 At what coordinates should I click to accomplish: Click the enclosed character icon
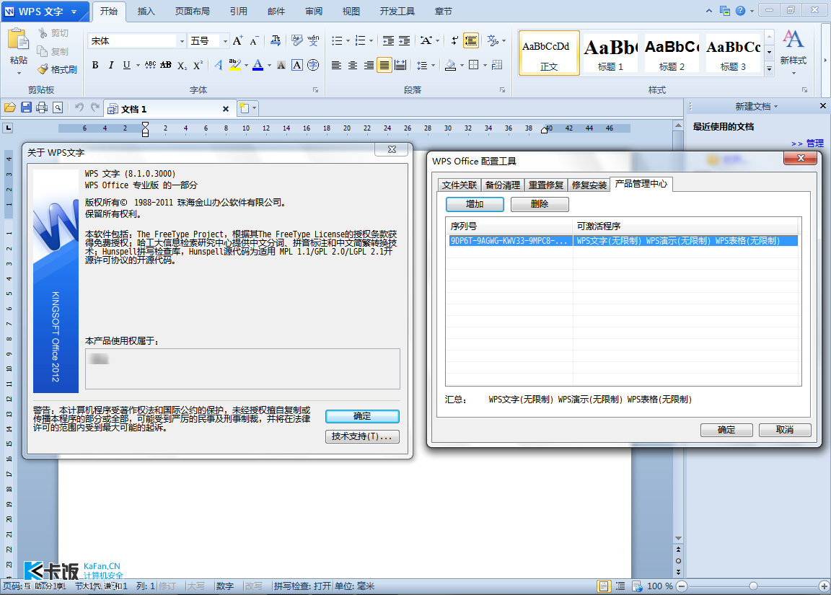point(313,65)
